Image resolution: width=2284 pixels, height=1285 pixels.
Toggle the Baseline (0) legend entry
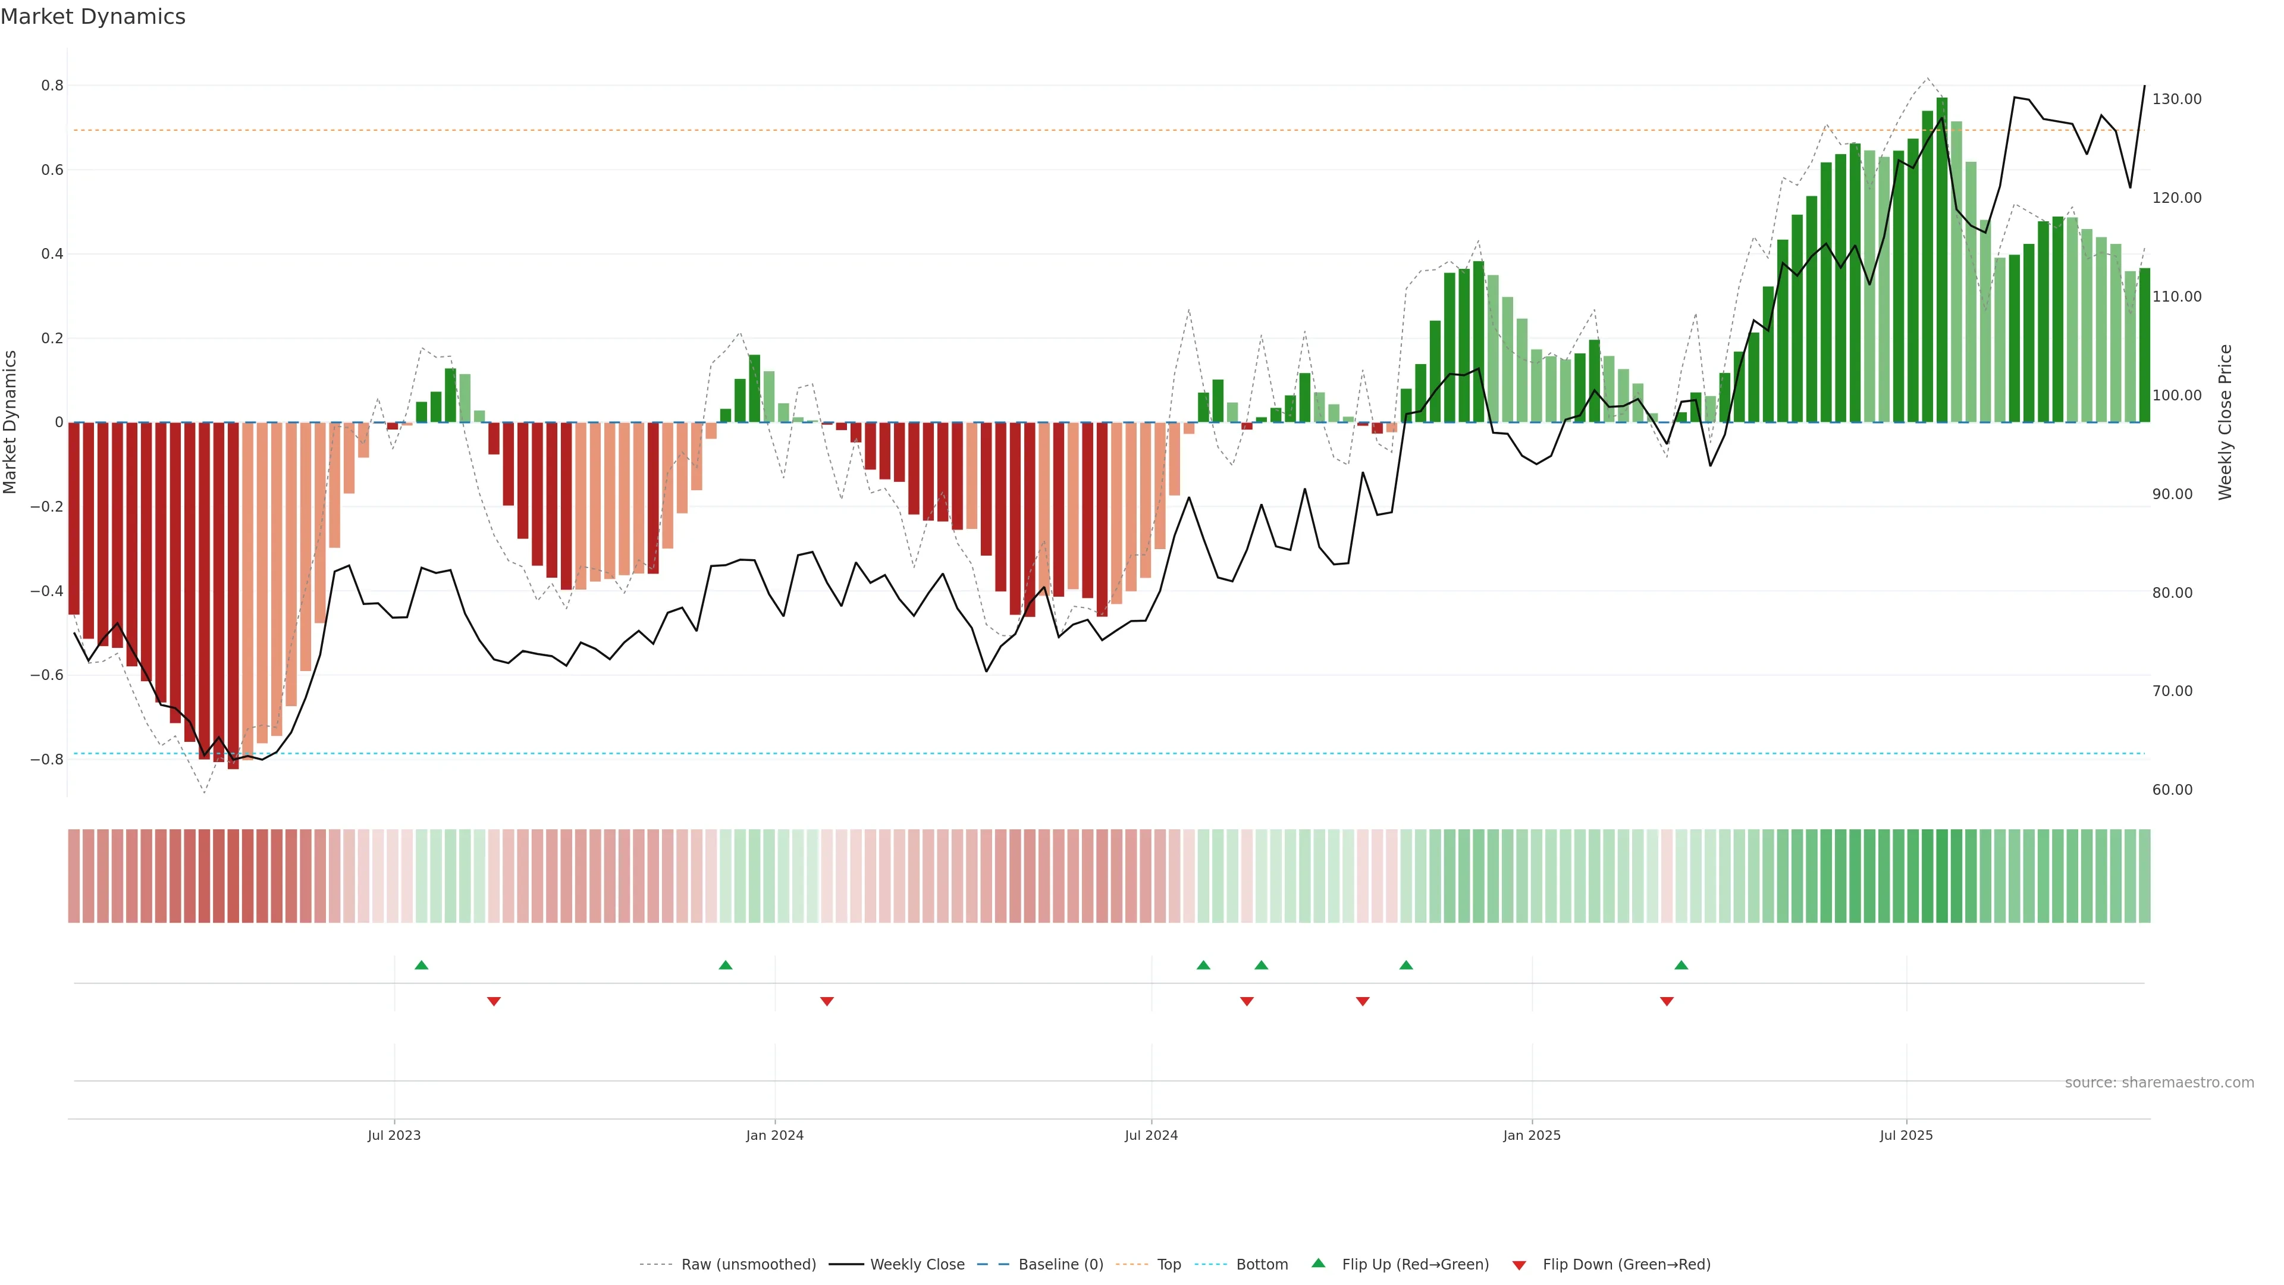pyautogui.click(x=1061, y=1264)
